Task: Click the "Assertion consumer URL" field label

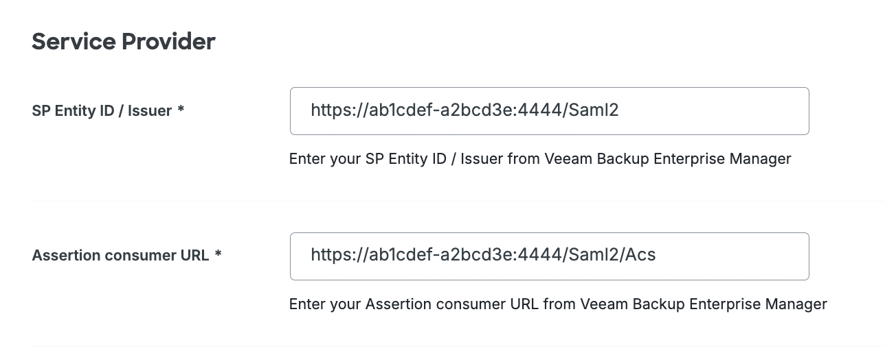Action: (x=120, y=256)
